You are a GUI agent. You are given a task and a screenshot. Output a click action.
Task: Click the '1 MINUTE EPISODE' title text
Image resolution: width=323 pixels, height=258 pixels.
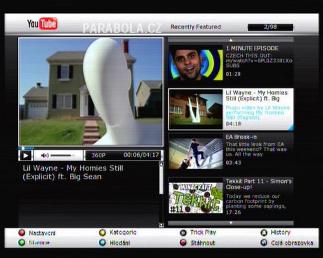(x=252, y=48)
